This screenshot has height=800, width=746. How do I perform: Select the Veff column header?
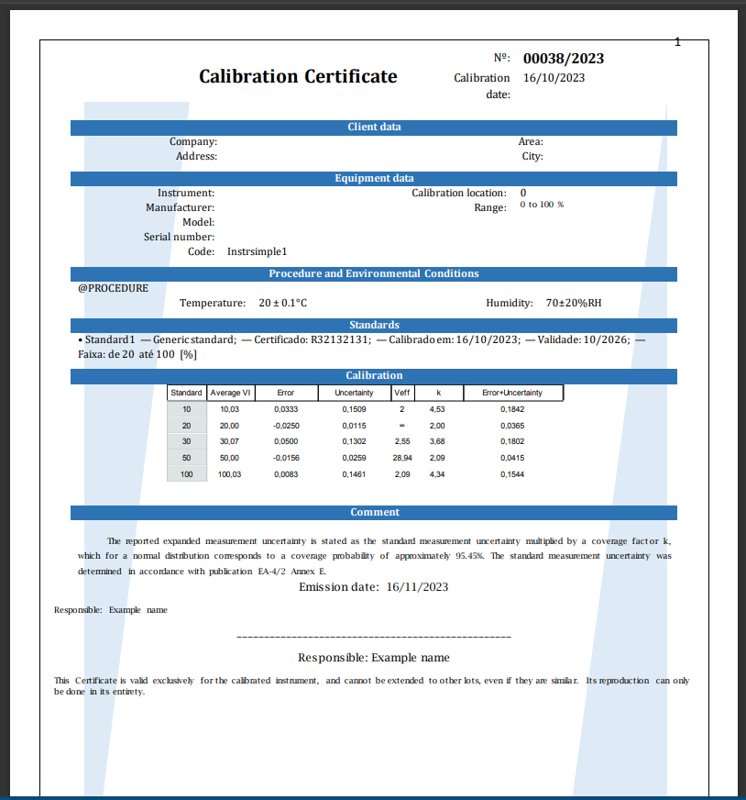[x=401, y=393]
